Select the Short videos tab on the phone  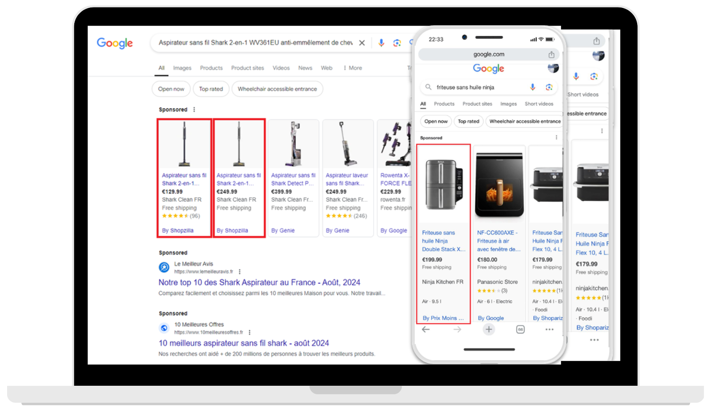click(539, 104)
